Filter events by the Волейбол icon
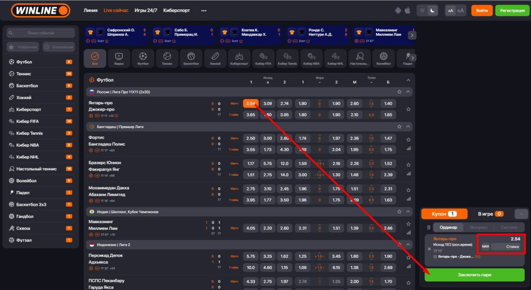 (x=383, y=58)
